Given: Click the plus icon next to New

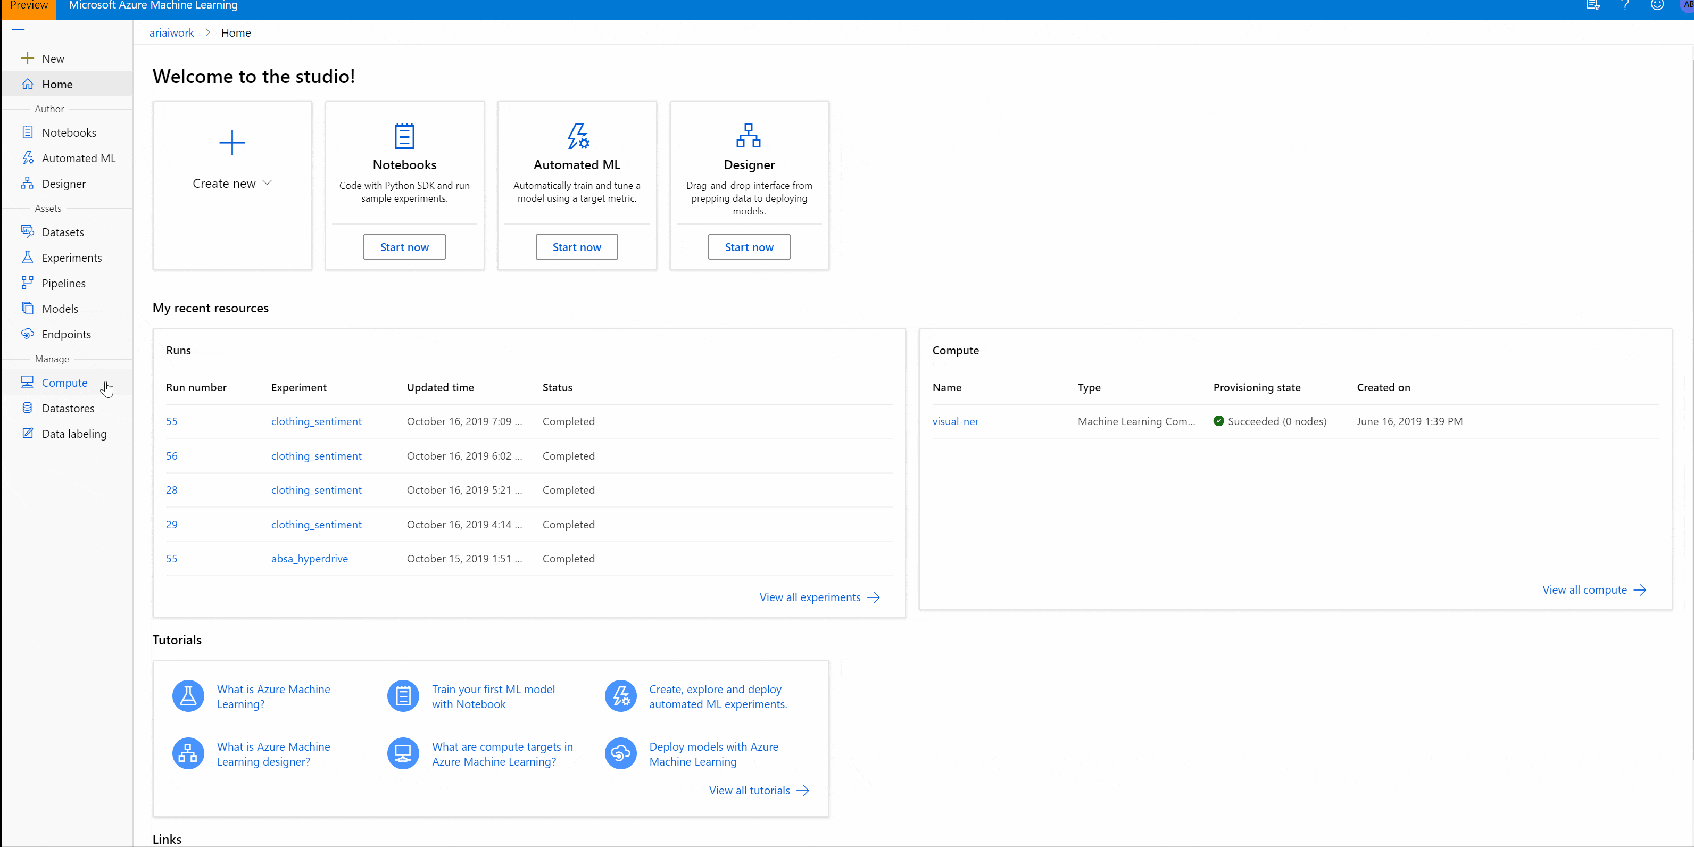Looking at the screenshot, I should pyautogui.click(x=27, y=59).
